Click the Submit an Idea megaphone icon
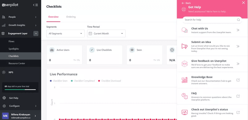Screen dimensions: 248x120 184,46
